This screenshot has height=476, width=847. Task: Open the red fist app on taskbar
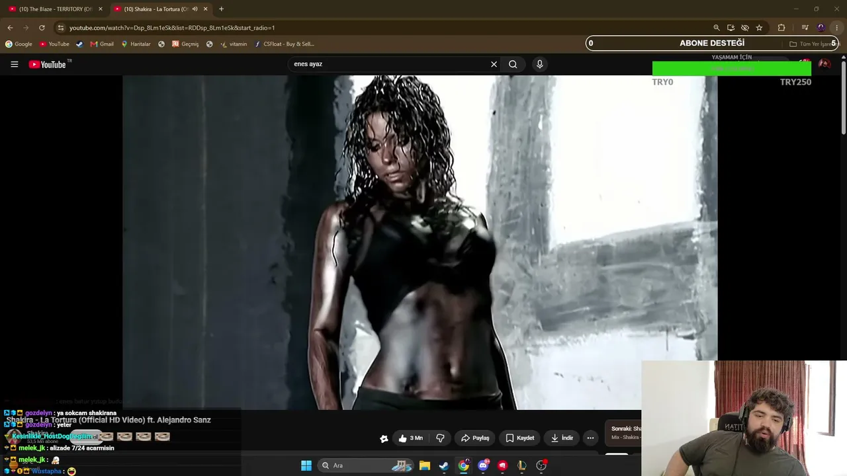click(502, 465)
